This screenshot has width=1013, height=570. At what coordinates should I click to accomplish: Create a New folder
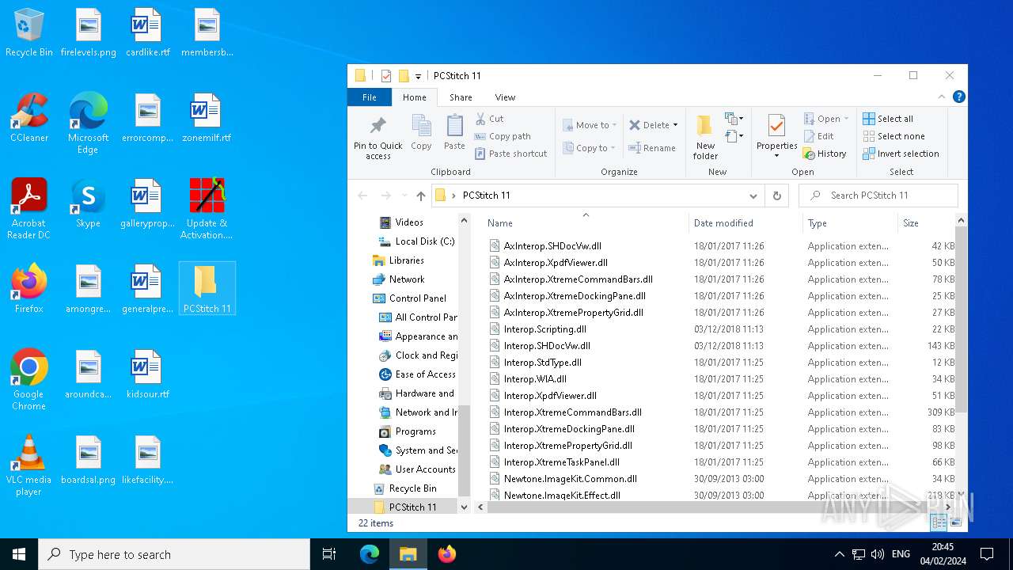(705, 137)
